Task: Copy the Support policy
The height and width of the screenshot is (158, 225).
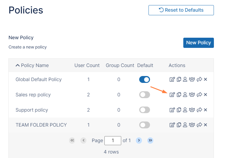Action: click(x=179, y=110)
